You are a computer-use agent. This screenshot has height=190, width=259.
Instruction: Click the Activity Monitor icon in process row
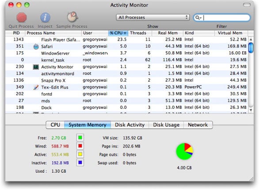point(36,67)
